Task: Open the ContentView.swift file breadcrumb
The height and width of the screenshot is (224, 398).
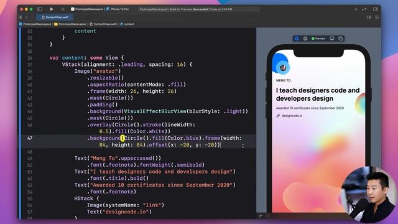Action: [x=103, y=24]
